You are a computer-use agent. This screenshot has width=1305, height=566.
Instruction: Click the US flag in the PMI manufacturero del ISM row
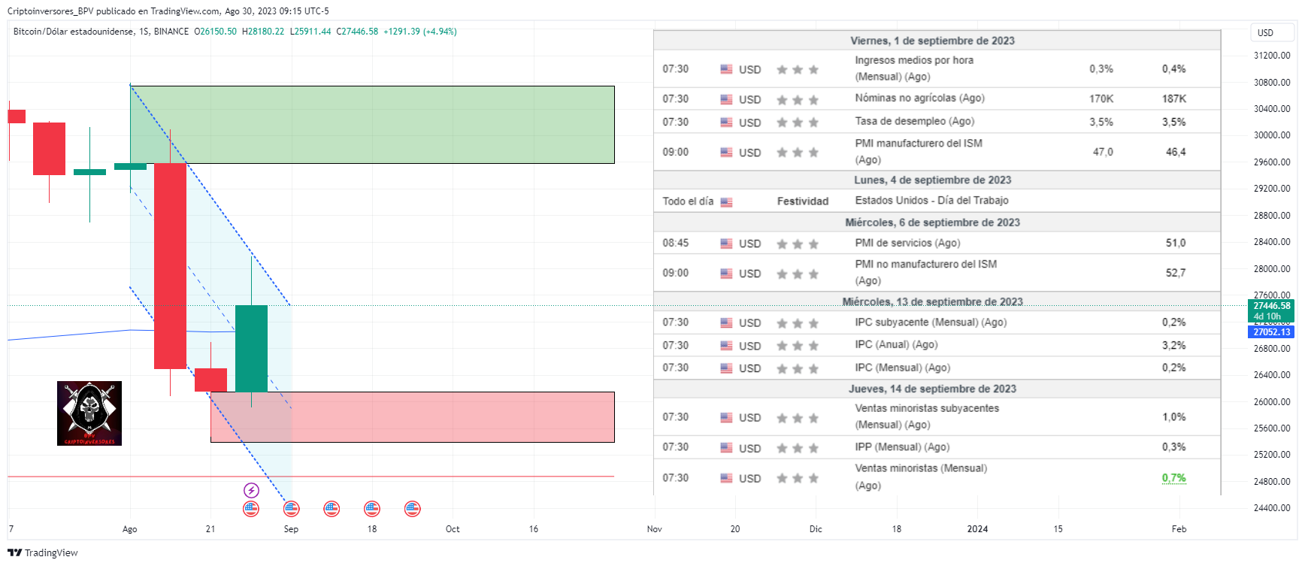pos(726,152)
